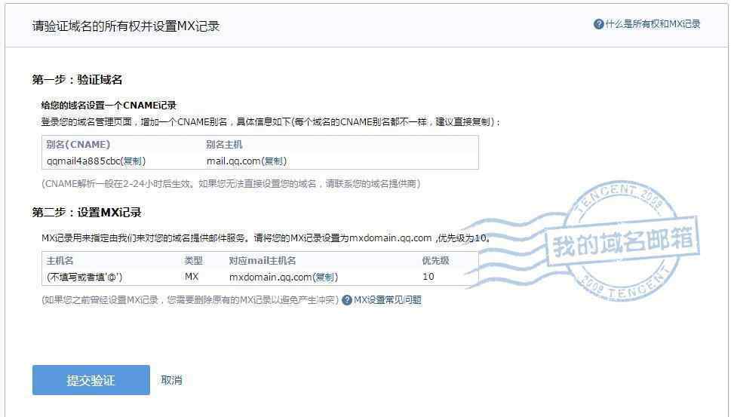Image resolution: width=734 pixels, height=417 pixels.
Task: Copy the MX host mxdomain.qq.com
Action: click(325, 277)
